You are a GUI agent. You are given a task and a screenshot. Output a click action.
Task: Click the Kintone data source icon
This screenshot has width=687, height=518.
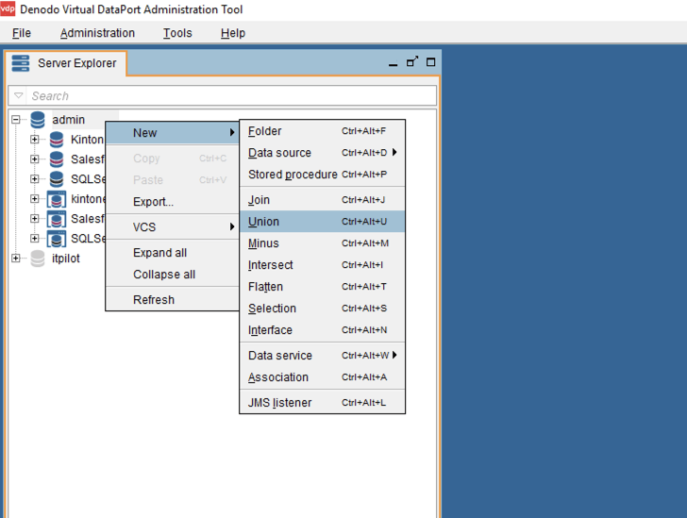[57, 140]
